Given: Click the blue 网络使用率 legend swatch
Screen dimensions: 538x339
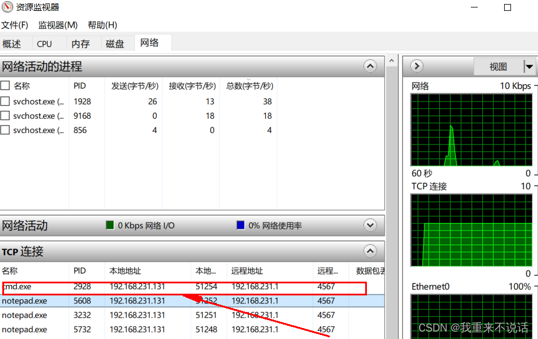Looking at the screenshot, I should [241, 225].
